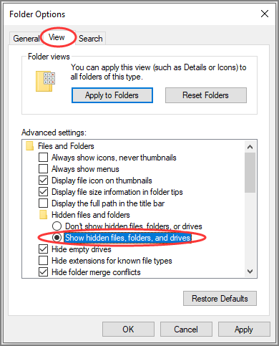The height and width of the screenshot is (346, 279).
Task: Uncheck Hide empty drives
Action: [x=43, y=249]
